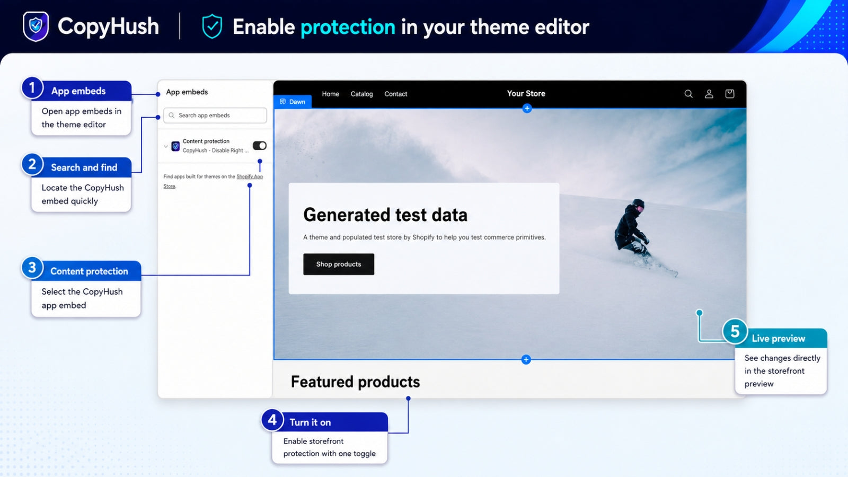Click the magnifier icon in app embeds search

(x=172, y=116)
